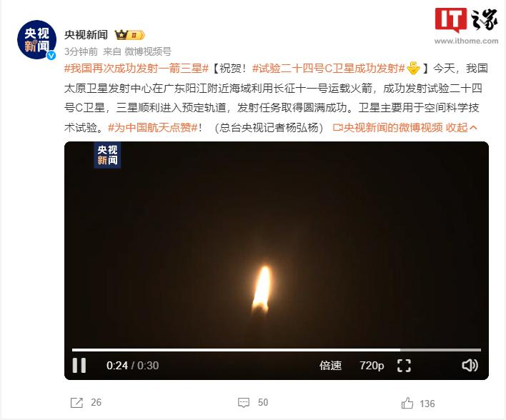Click the IT之家 watermark logo
This screenshot has height=420, width=506.
tap(466, 26)
